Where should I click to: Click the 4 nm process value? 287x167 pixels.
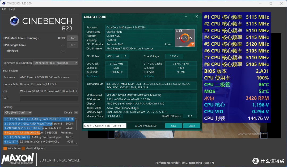point(167,44)
